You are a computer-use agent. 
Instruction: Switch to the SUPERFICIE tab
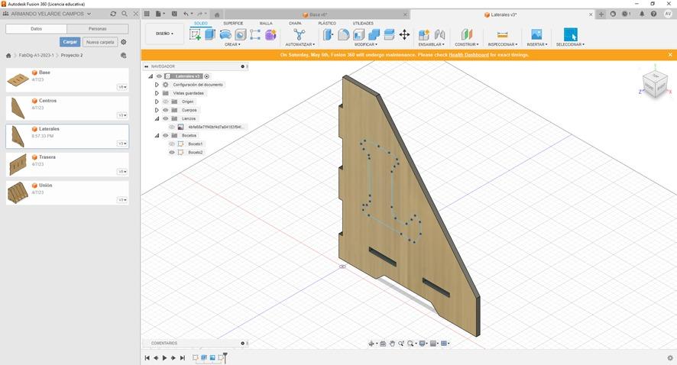(233, 24)
